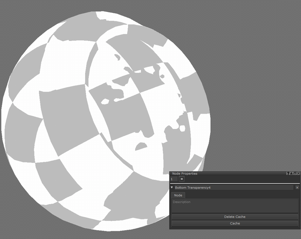The height and width of the screenshot is (239, 301).
Task: Click the small gray half-moon patch on the sphere
Action: coord(141,147)
